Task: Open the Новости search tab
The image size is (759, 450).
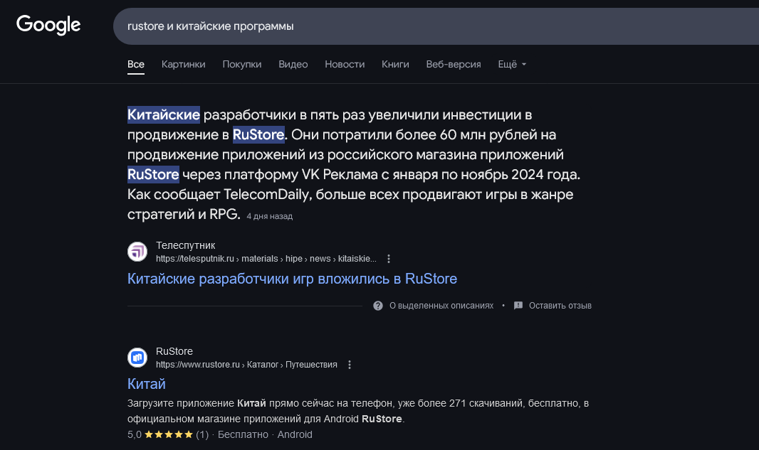Action: (345, 64)
